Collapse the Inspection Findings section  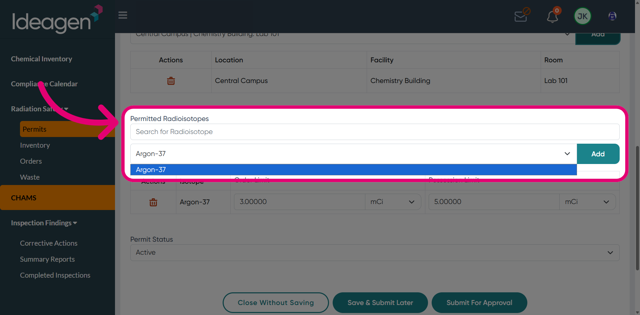point(44,223)
